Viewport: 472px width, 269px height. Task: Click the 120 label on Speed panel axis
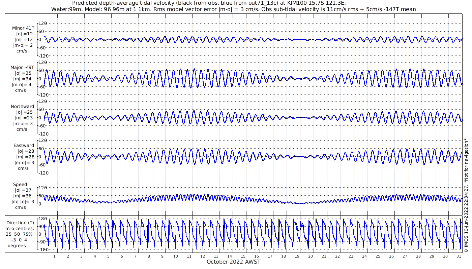[42, 188]
